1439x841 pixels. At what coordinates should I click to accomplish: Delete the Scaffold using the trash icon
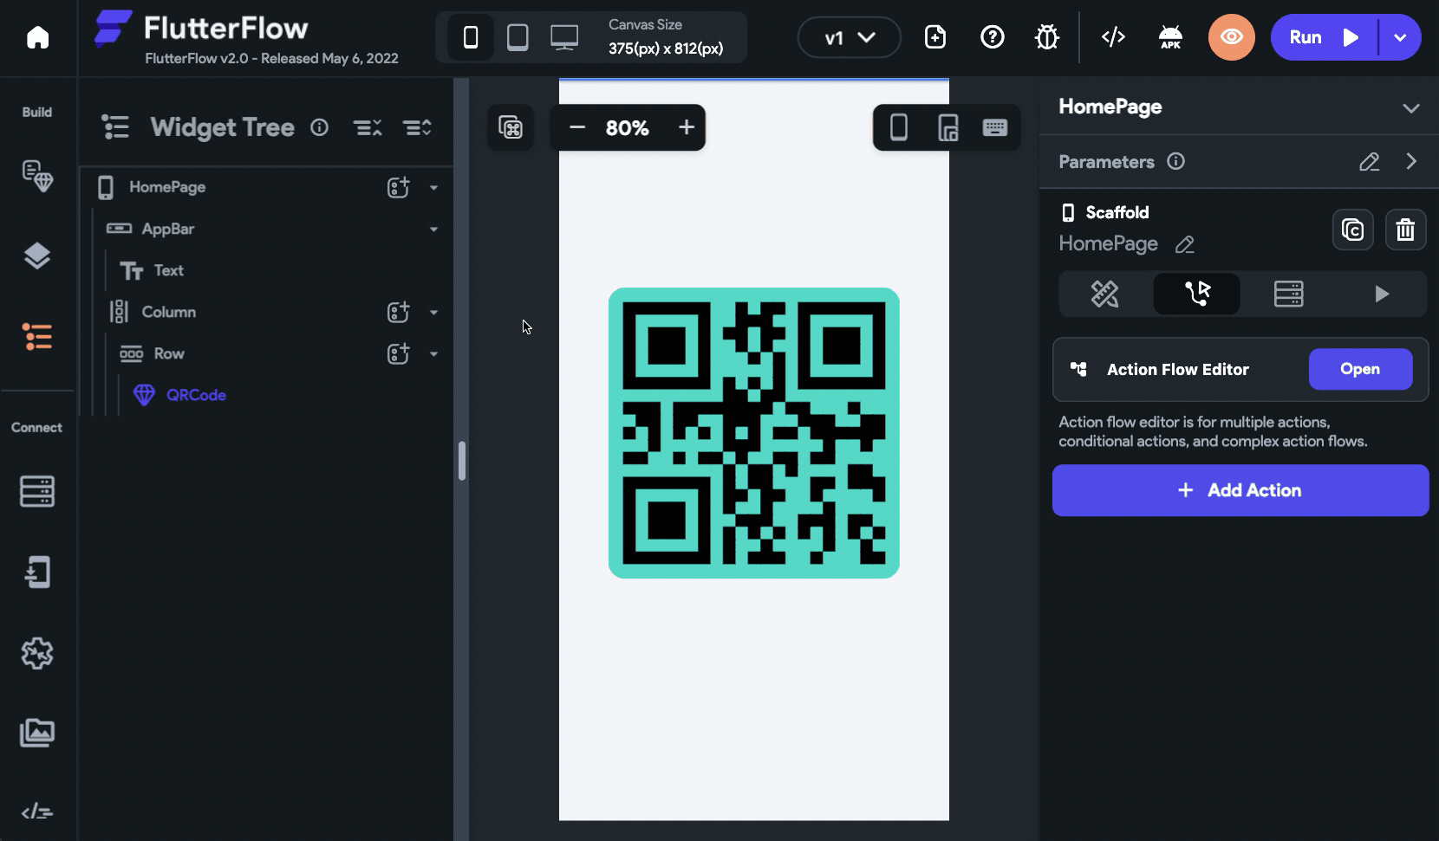point(1405,230)
